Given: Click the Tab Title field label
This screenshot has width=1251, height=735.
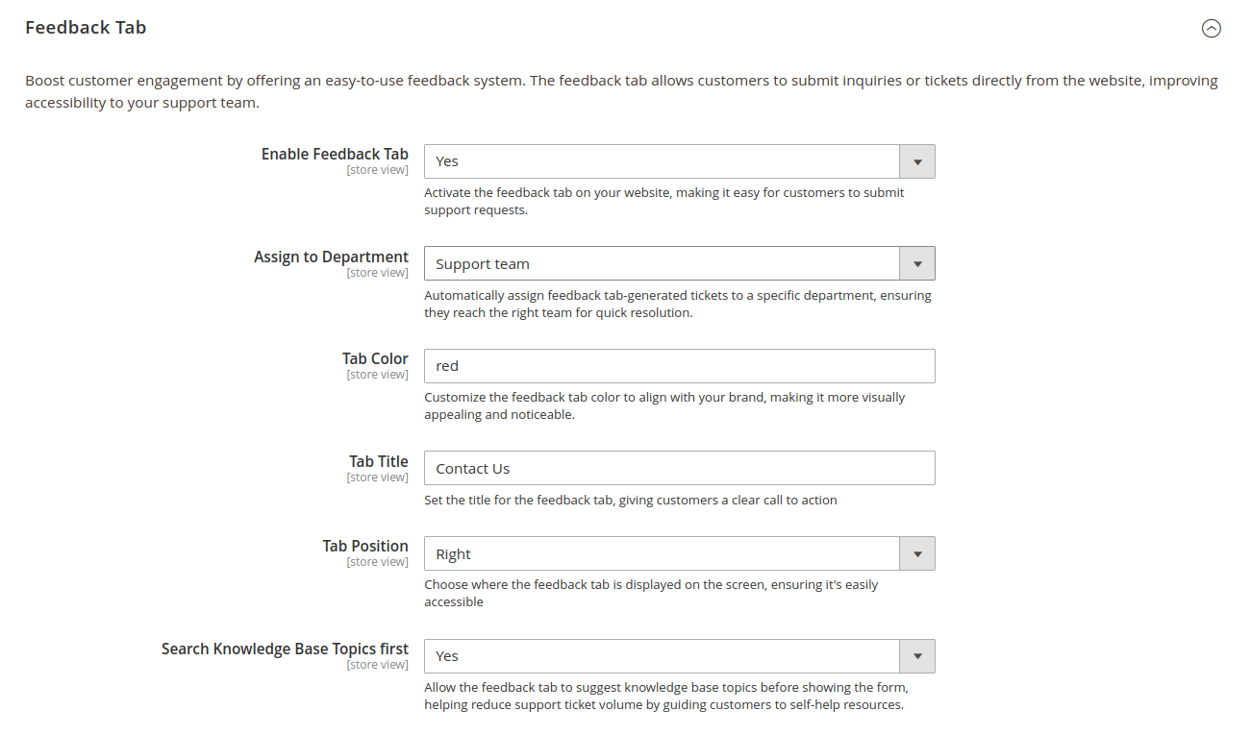Looking at the screenshot, I should (x=378, y=461).
